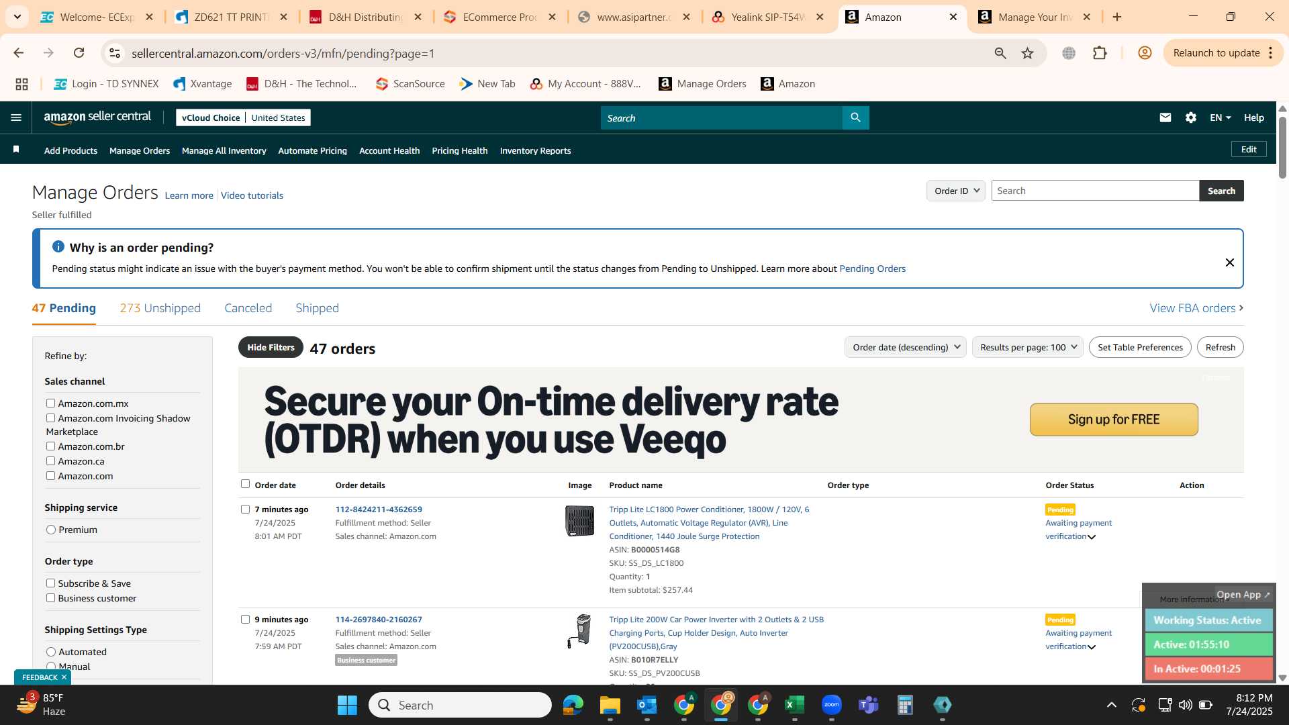Image resolution: width=1289 pixels, height=725 pixels.
Task: Check the Subscribe & Save order type
Action: [x=50, y=583]
